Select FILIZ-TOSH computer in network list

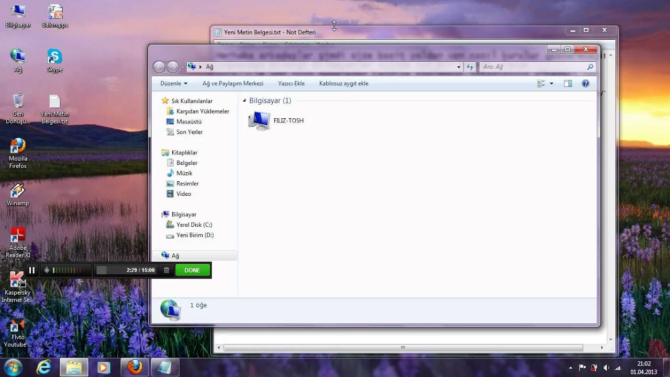pyautogui.click(x=275, y=120)
